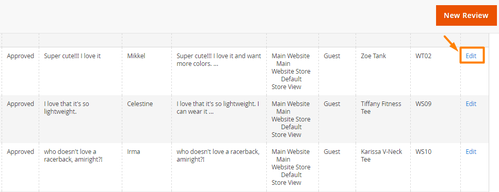Click the 'Super cute!!! I love it' title
Screen dimensions: 499x192
(x=72, y=56)
